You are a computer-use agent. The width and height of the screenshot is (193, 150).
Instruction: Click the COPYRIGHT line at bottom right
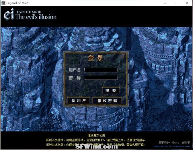point(172,146)
